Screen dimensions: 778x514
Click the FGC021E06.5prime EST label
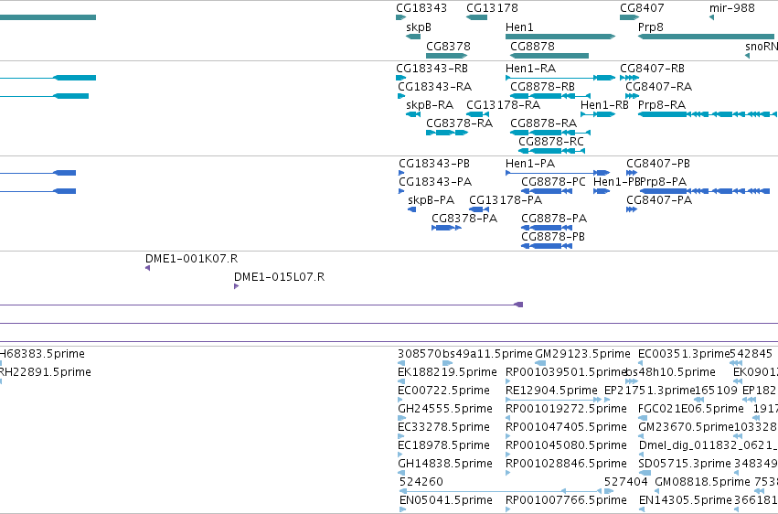(690, 410)
